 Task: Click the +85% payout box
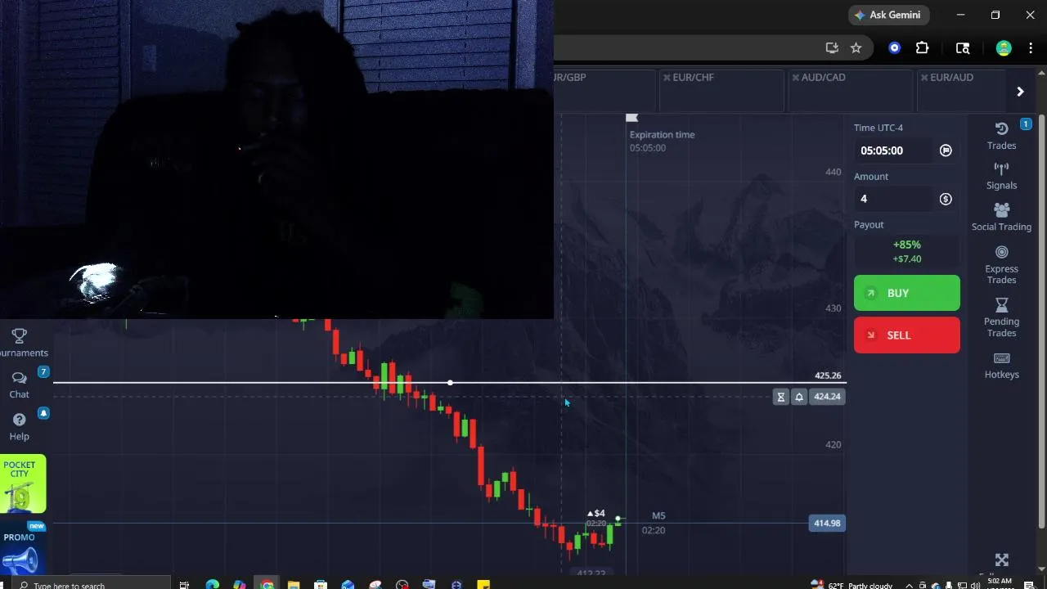(906, 251)
